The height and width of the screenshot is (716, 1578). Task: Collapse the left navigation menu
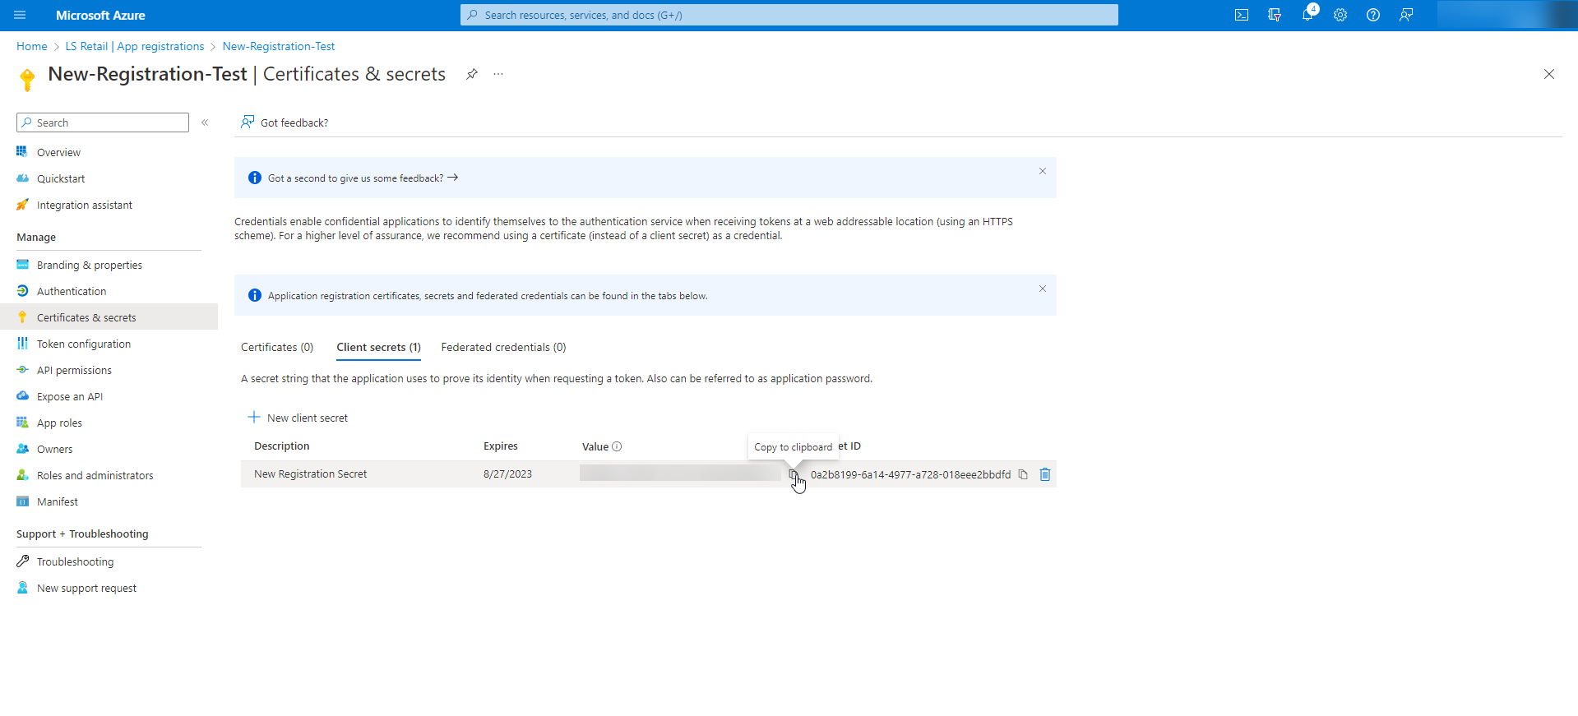coord(205,122)
